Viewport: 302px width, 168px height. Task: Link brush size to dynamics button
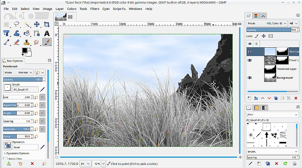pyautogui.click(x=42, y=97)
